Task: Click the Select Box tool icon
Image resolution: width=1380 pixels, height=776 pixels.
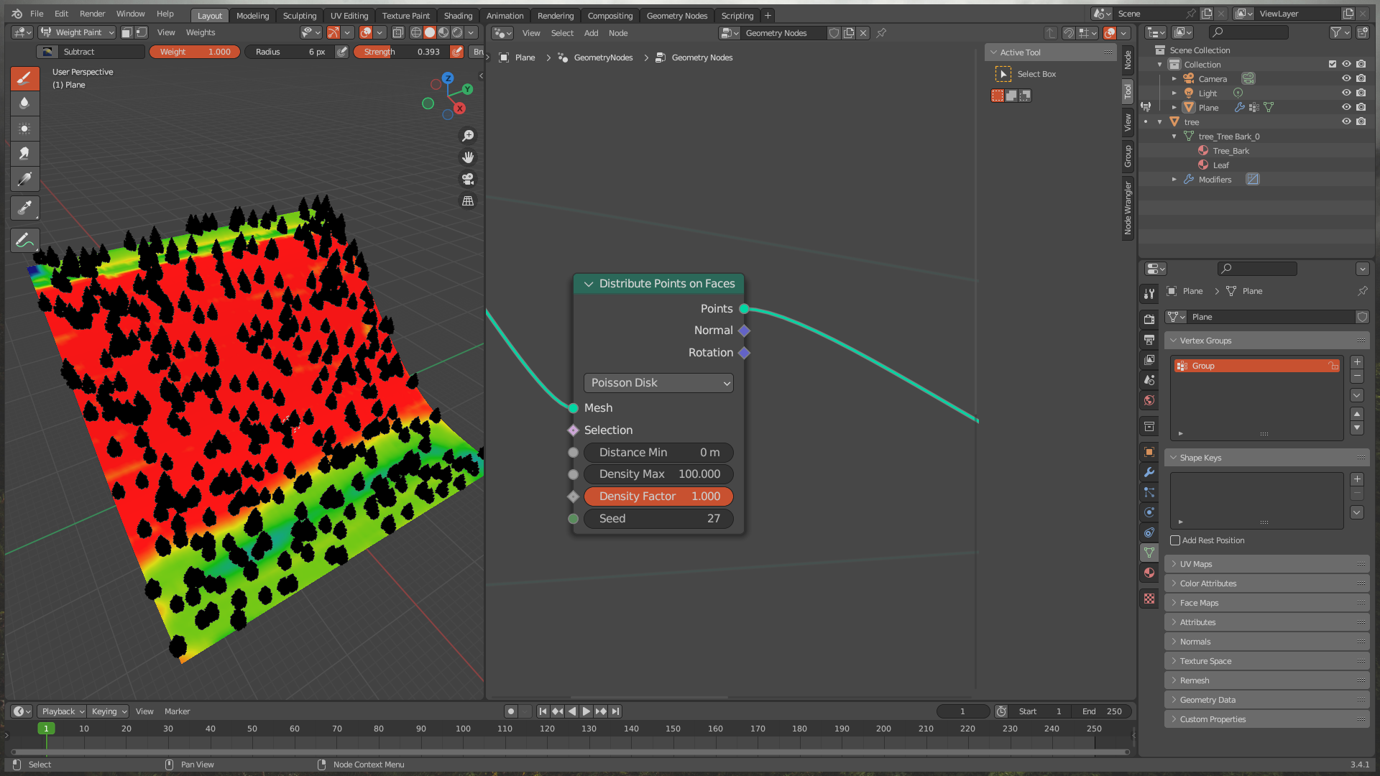Action: 1003,74
